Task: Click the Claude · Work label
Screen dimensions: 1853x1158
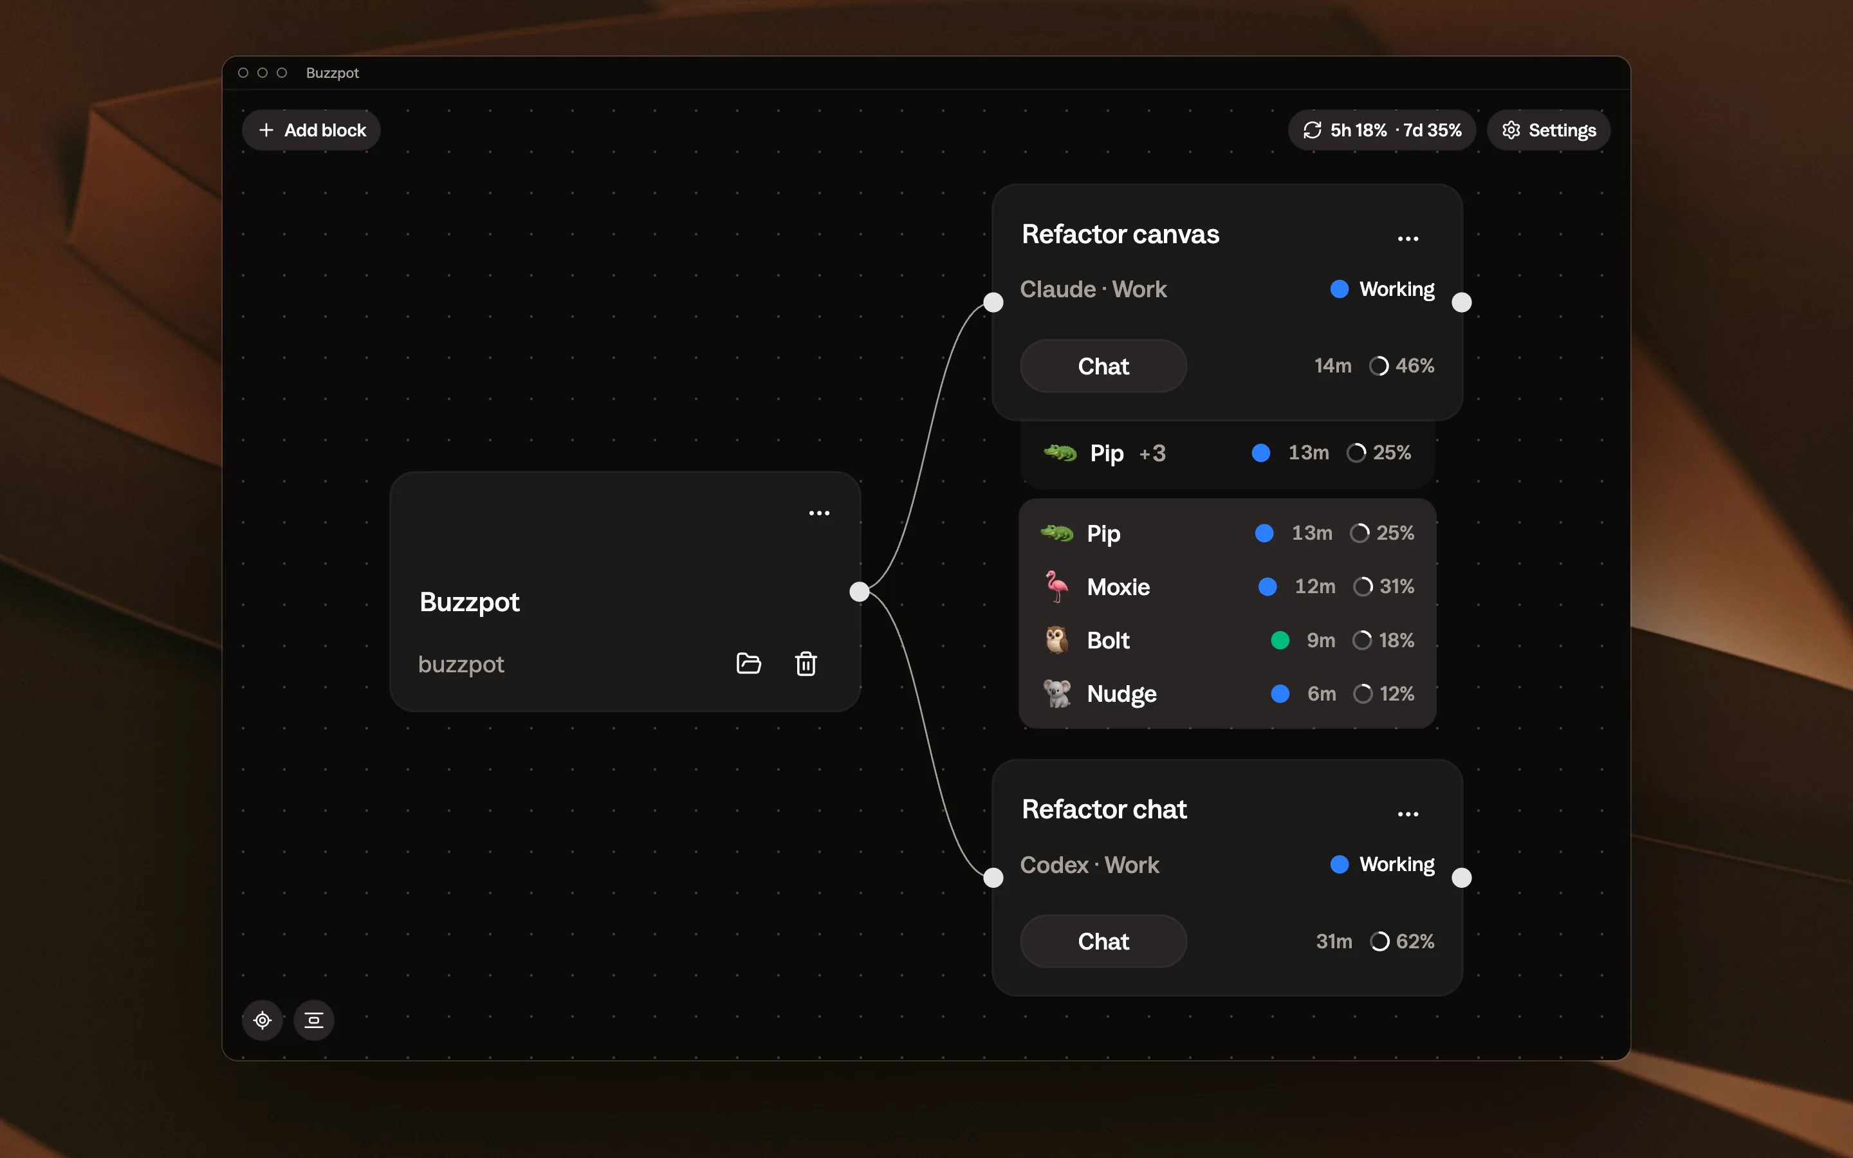Action: [x=1093, y=289]
